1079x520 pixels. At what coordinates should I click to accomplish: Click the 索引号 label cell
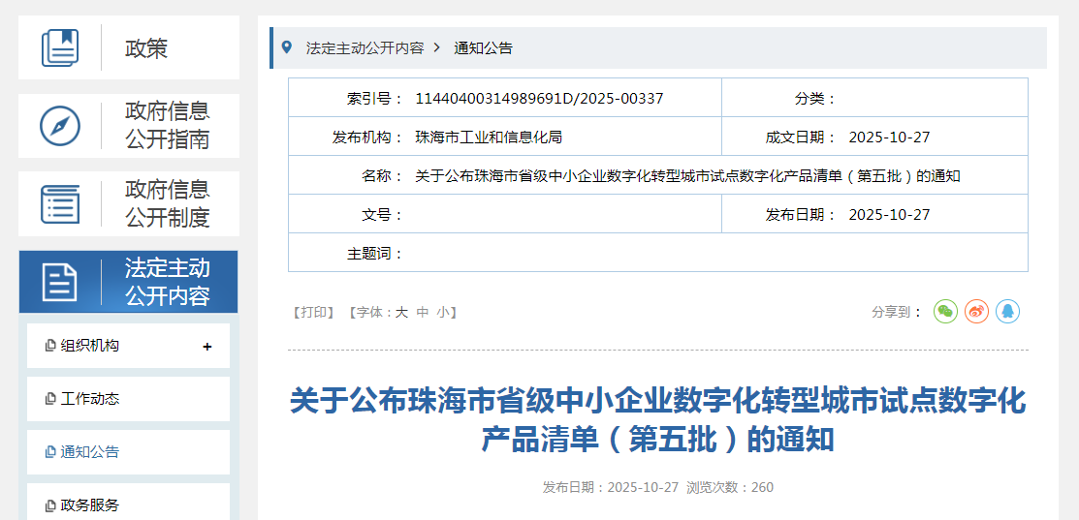[375, 98]
